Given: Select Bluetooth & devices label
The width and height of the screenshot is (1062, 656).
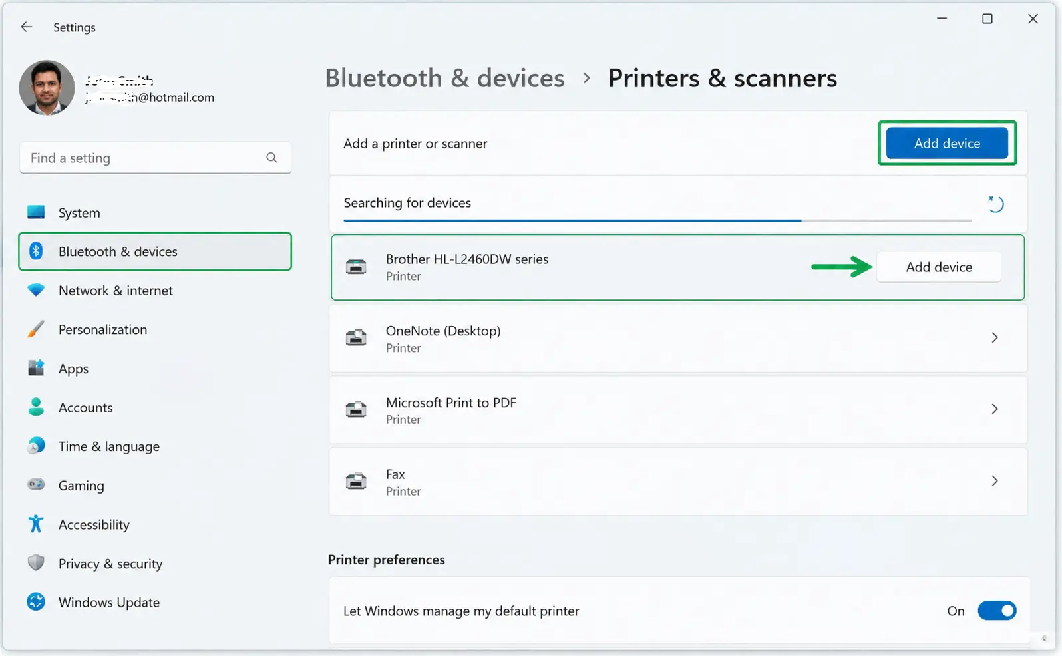Looking at the screenshot, I should coord(118,251).
